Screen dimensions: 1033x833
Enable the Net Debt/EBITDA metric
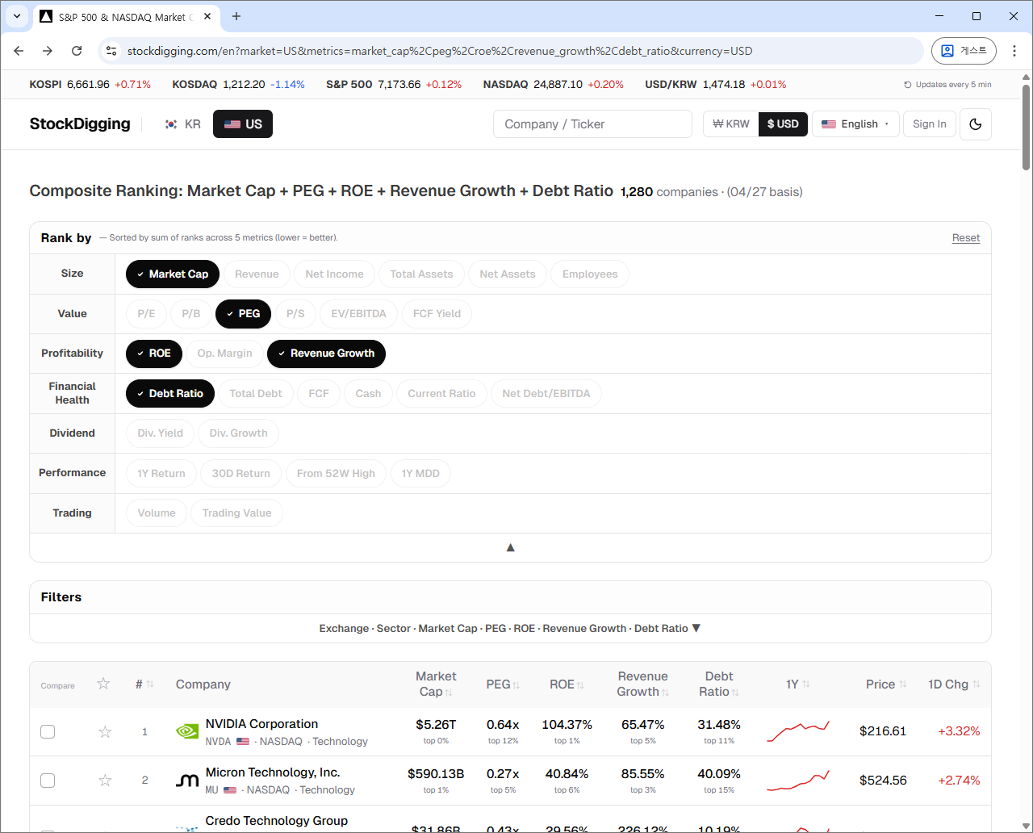pyautogui.click(x=546, y=393)
